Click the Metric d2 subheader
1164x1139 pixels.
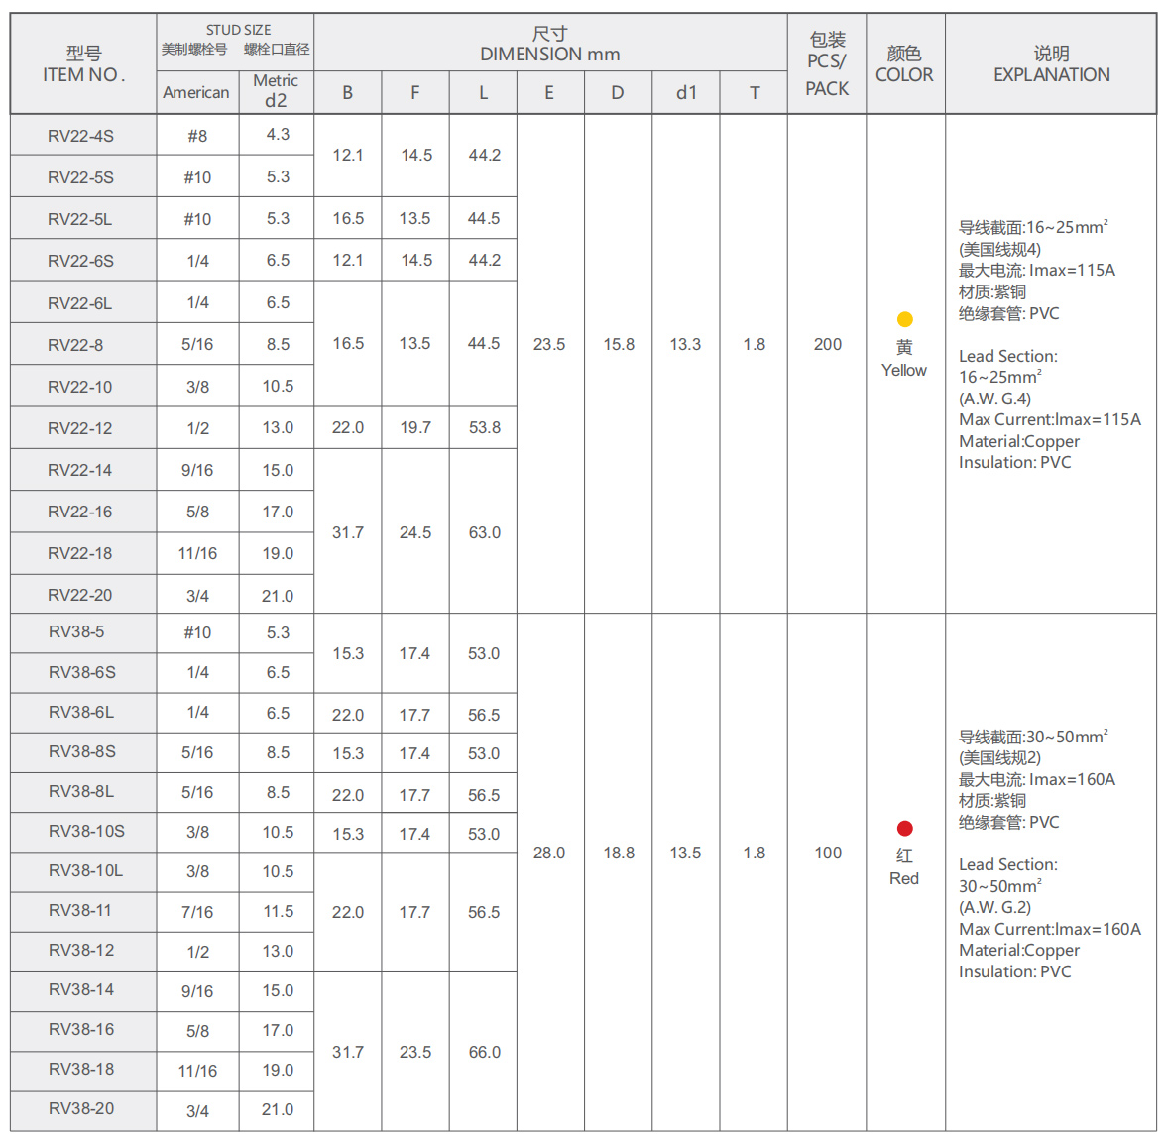click(276, 90)
